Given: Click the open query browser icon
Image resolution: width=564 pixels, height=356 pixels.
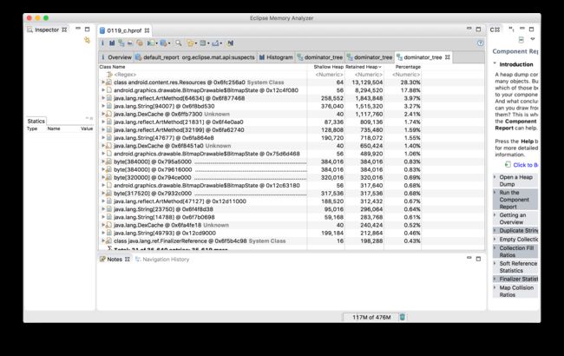Looking at the screenshot, I should tap(163, 43).
